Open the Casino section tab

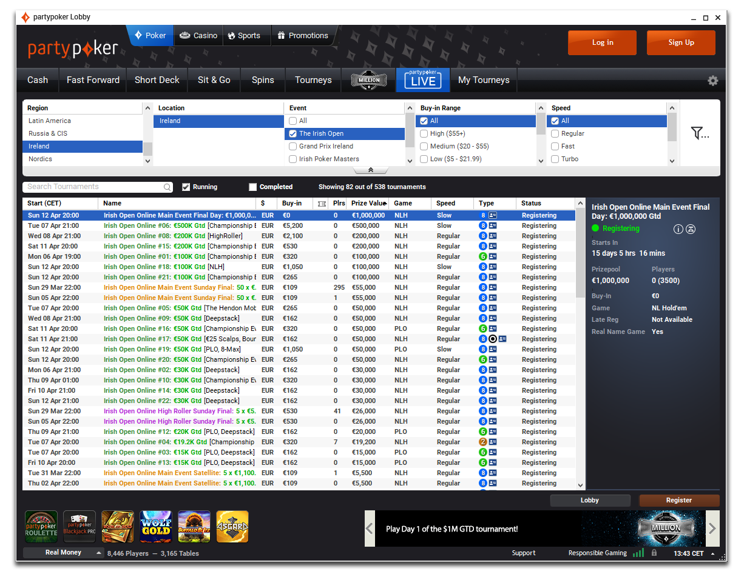[198, 36]
